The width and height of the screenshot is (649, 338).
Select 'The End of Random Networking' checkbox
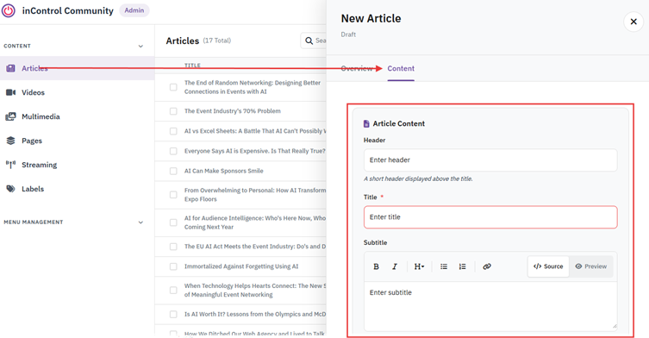tap(173, 87)
